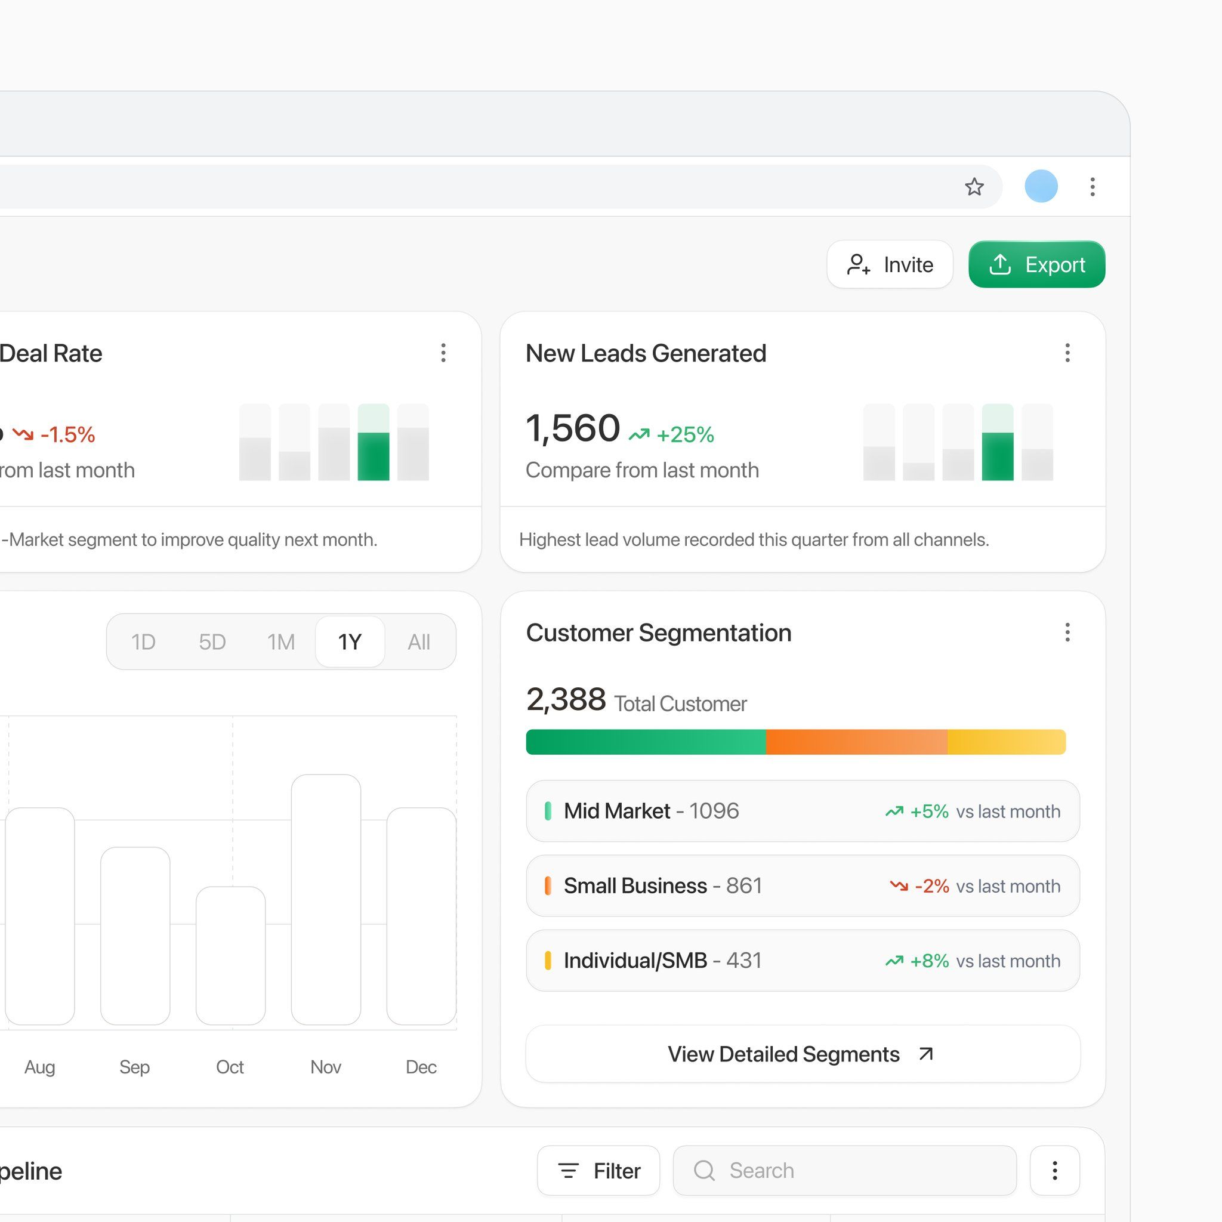Screen dimensions: 1222x1222
Task: Open the browser three-dot menu
Action: [1093, 187]
